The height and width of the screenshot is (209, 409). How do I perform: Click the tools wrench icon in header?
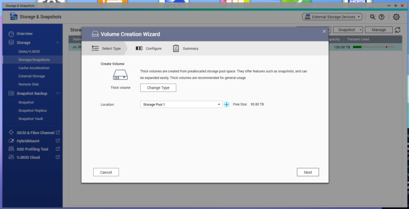coord(372,17)
